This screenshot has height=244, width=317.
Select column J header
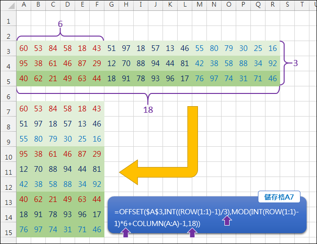(155, 5)
